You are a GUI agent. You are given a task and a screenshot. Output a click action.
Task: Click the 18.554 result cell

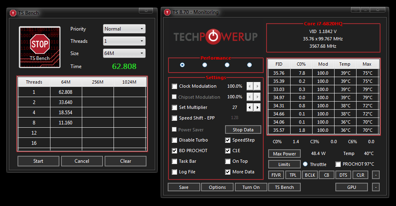(66, 112)
